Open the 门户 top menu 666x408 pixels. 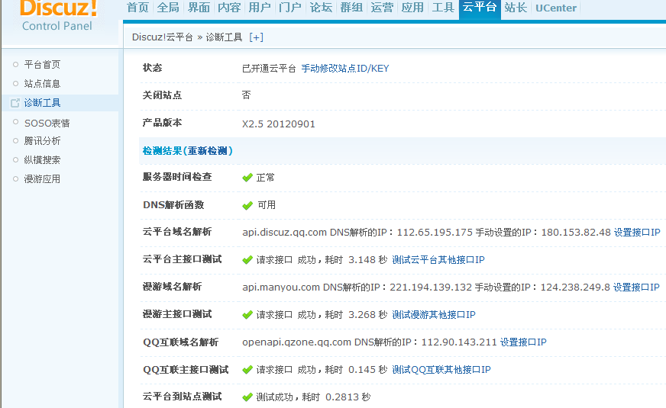point(290,8)
